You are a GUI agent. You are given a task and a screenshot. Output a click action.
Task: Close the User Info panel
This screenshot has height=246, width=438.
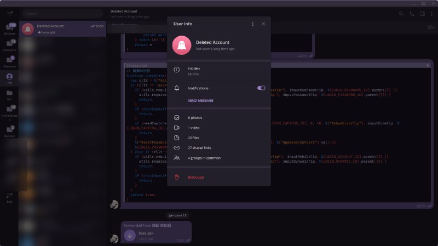point(263,24)
